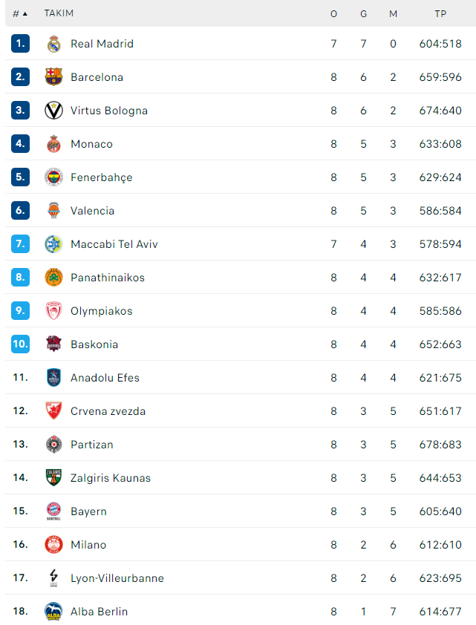Click the Lyon-Villeurbanne lightning logo
476x625 pixels.
53,578
